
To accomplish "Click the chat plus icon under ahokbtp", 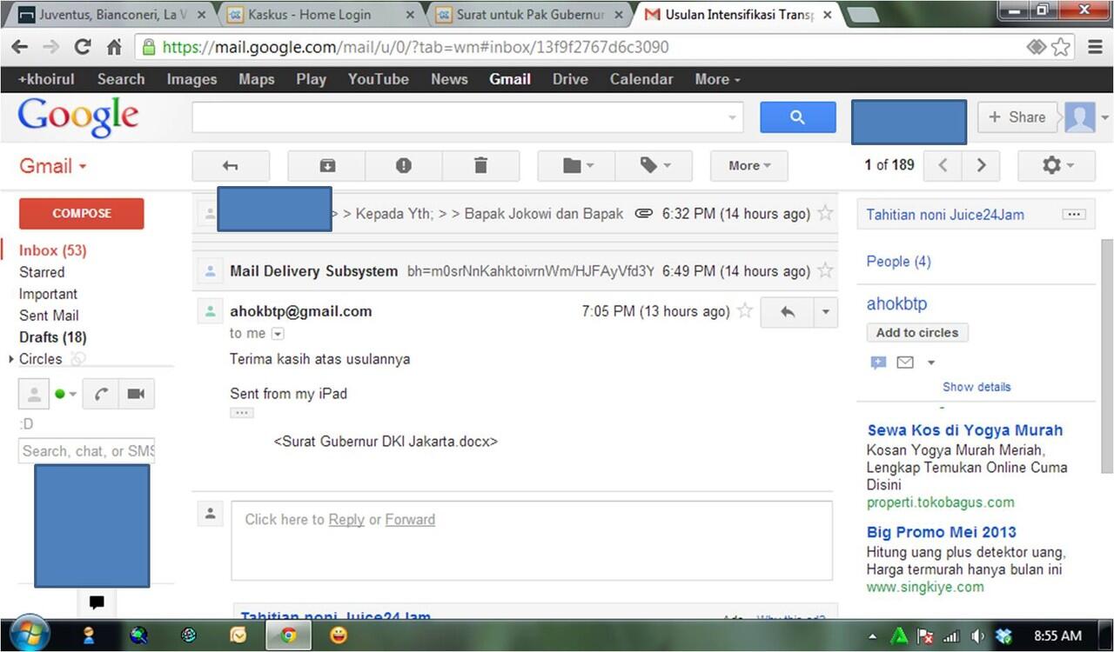I will pyautogui.click(x=878, y=363).
